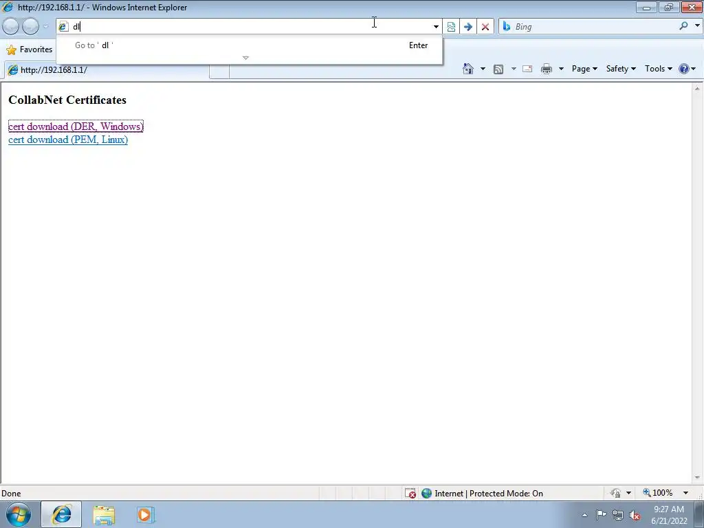The width and height of the screenshot is (704, 528).
Task: Open a new blank tab
Action: (x=219, y=71)
